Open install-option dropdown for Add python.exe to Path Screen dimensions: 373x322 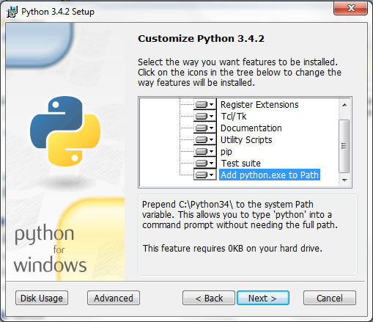tap(204, 175)
